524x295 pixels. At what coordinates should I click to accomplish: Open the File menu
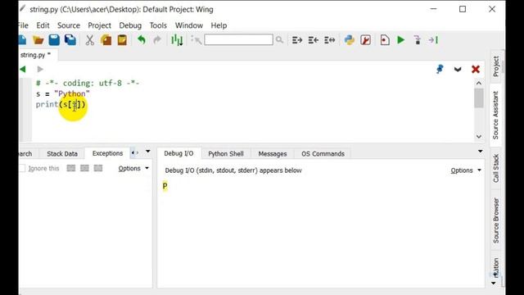click(x=24, y=25)
